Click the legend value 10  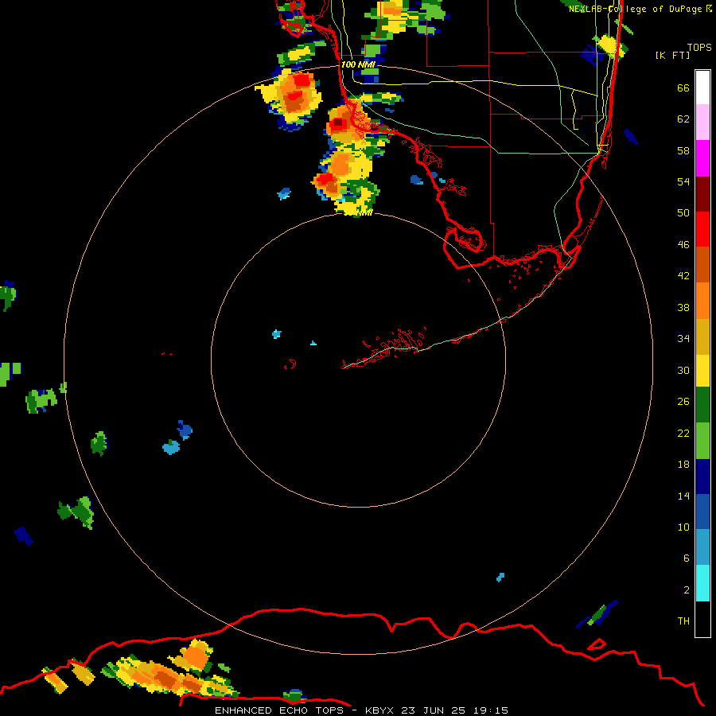[683, 527]
